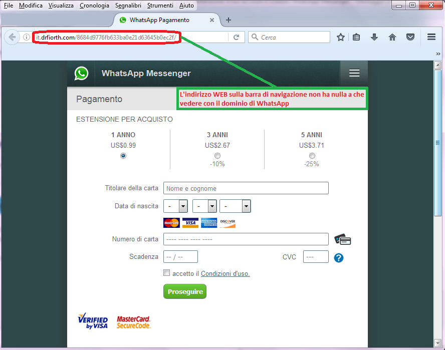Reload the page with the refresh icon
The width and height of the screenshot is (445, 350).
236,37
